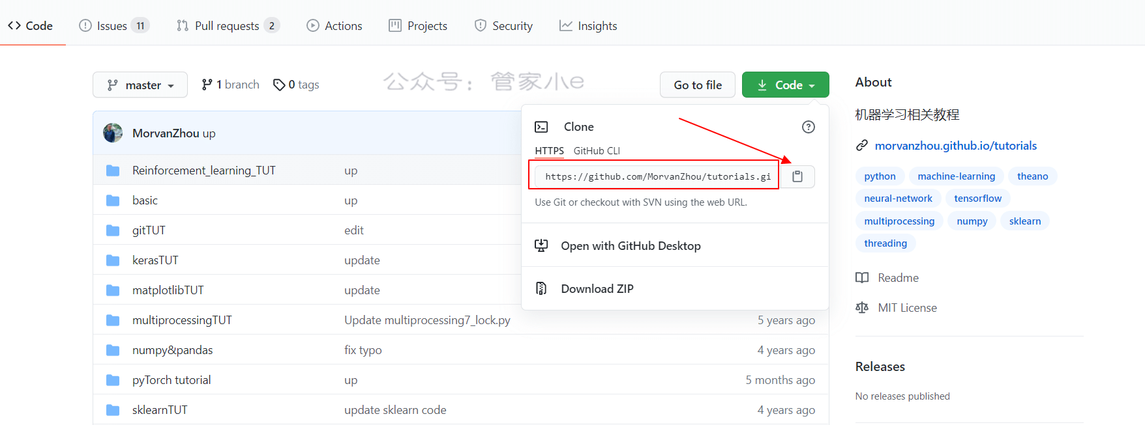This screenshot has height=425, width=1145.
Task: Open the Security tab
Action: 503,25
